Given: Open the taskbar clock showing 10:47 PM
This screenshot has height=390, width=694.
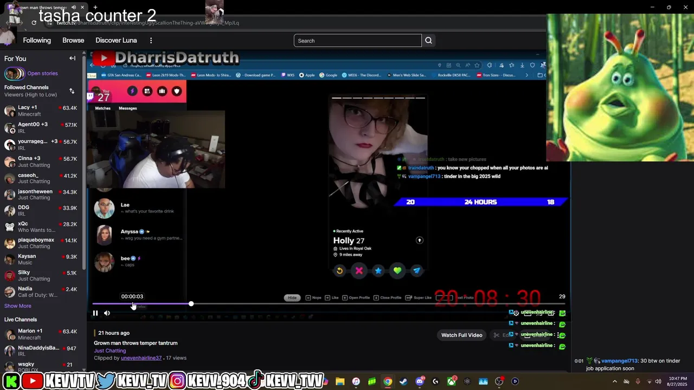Looking at the screenshot, I should [x=677, y=381].
